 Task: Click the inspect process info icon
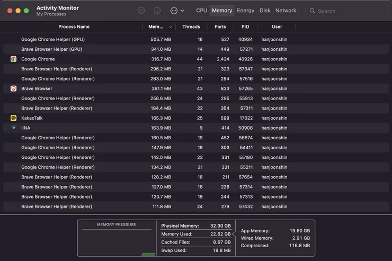coord(157,11)
